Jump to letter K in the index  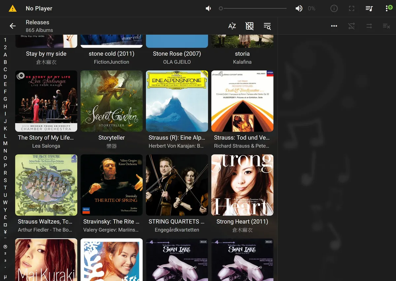tap(5, 129)
